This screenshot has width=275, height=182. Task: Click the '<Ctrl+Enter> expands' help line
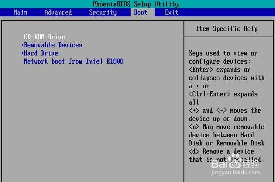(223, 94)
